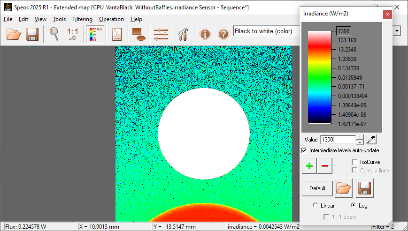Select the 1300 top level label
Screen dimensions: 408x231
pos(344,31)
